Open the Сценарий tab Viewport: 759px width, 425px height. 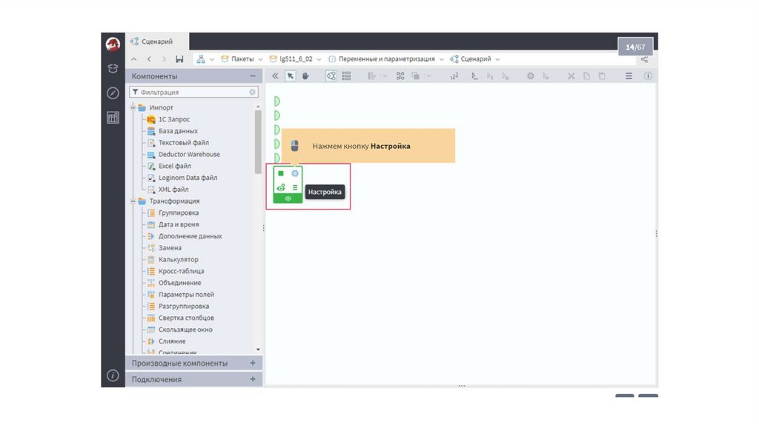[156, 41]
